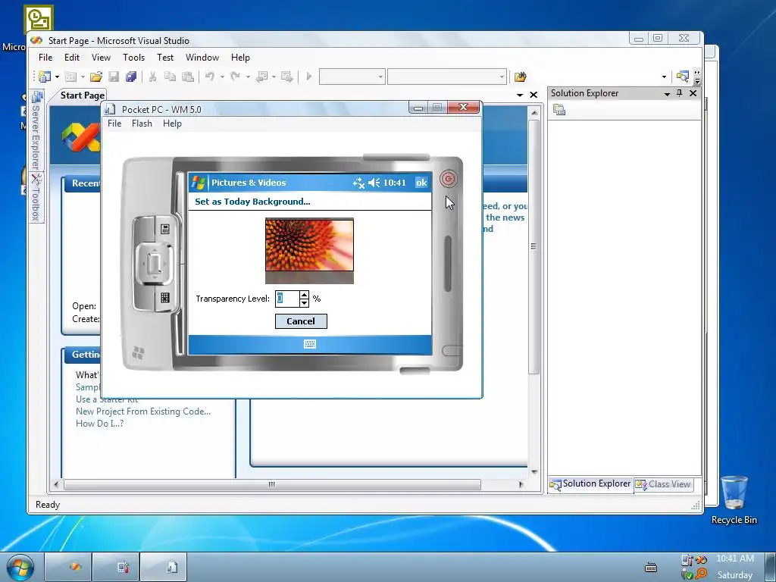The image size is (776, 582).
Task: Click the Find toolbar icon at far right
Action: 683,77
